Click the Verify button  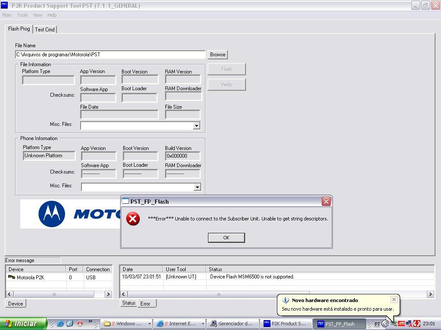point(227,85)
